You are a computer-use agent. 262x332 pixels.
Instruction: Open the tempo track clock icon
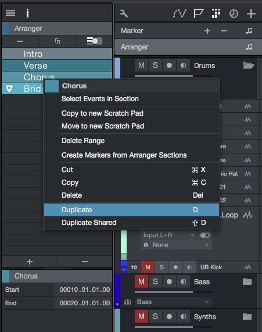tap(234, 14)
